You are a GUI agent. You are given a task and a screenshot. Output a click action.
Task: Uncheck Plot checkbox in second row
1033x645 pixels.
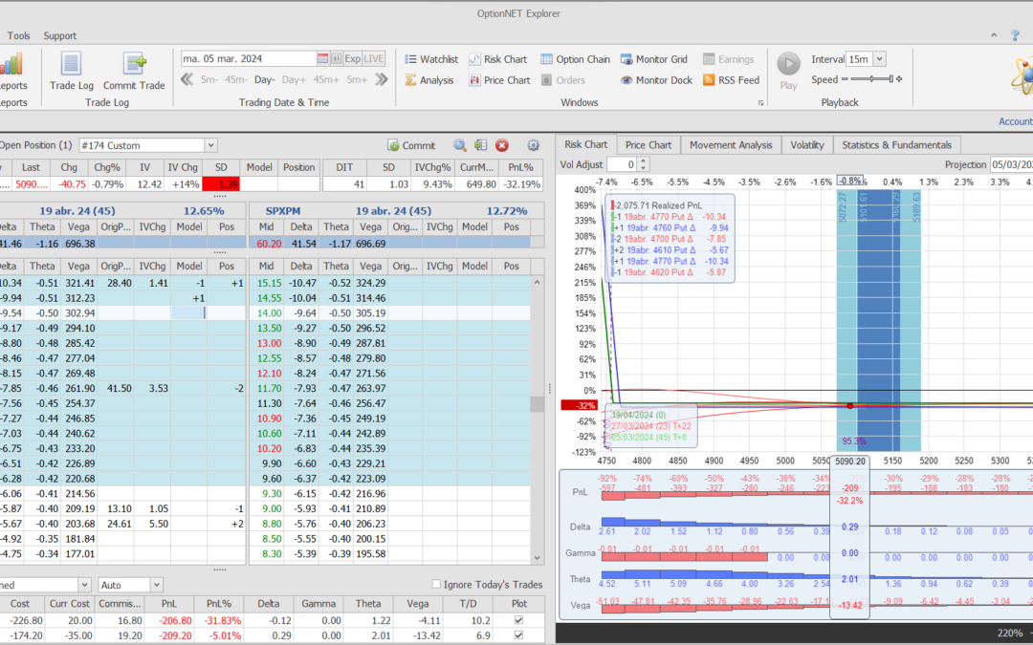click(x=519, y=635)
